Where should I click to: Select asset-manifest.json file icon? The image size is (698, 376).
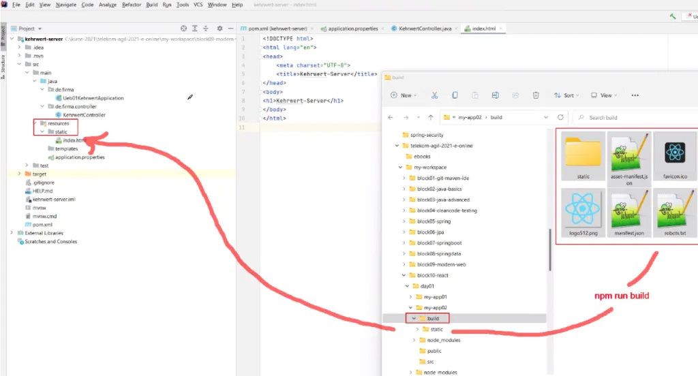pos(629,159)
